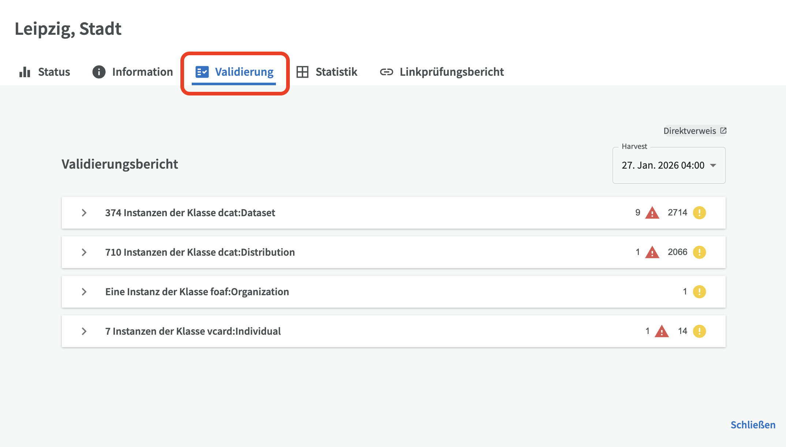Click red error triangle in dcat:Distribution row

[652, 252]
